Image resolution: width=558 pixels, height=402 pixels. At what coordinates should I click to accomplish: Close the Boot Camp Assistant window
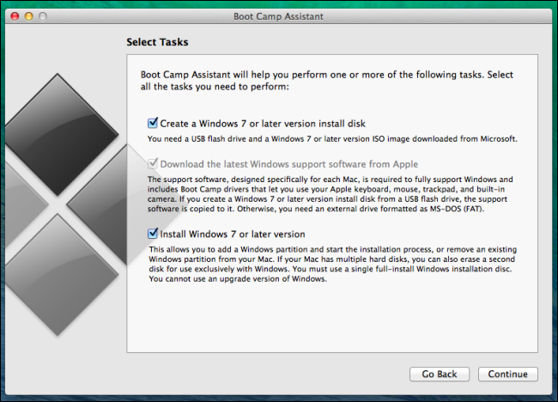[x=15, y=16]
